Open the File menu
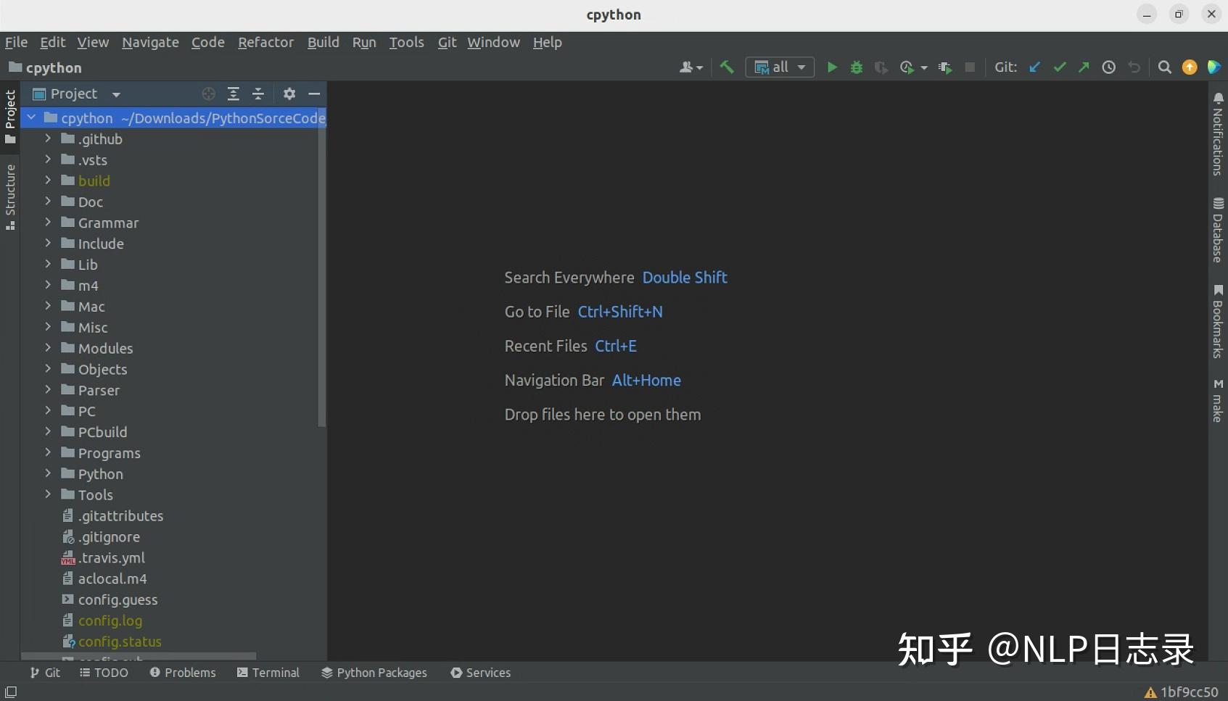Screen dimensions: 1228x701 (16, 42)
